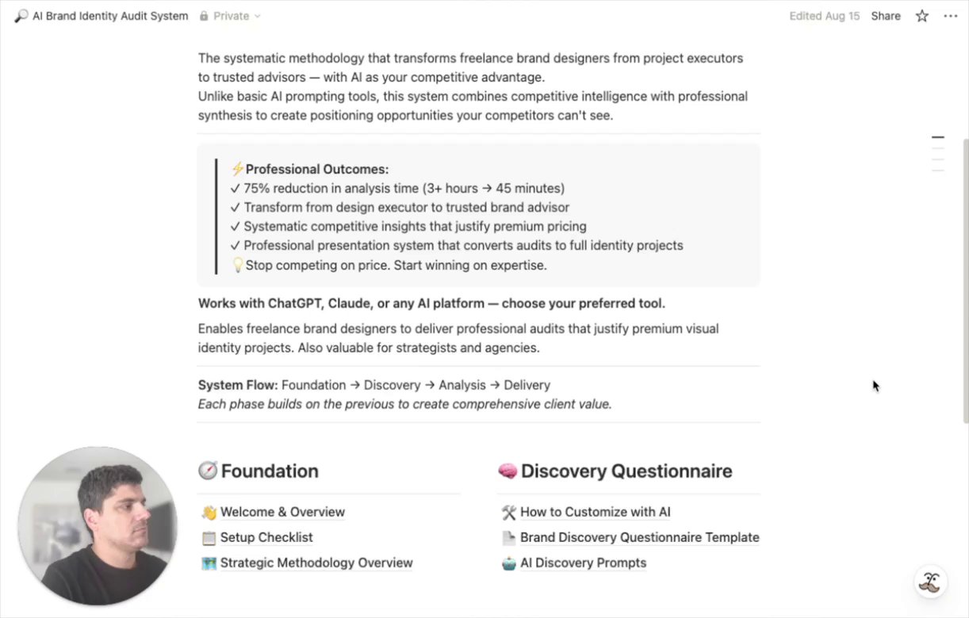Open the AI Discovery Prompts page

tap(583, 563)
